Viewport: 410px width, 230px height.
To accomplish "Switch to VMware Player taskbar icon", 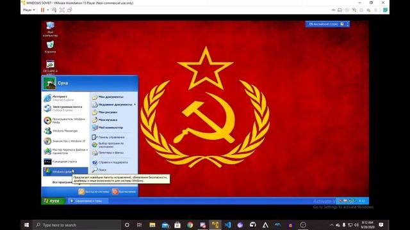I will coord(215,225).
